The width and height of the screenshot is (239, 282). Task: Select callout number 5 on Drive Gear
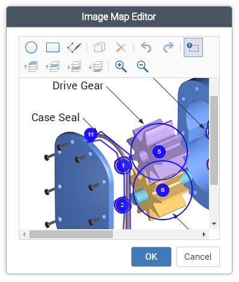coord(159,151)
